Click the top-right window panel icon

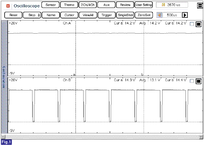[x=200, y=5]
